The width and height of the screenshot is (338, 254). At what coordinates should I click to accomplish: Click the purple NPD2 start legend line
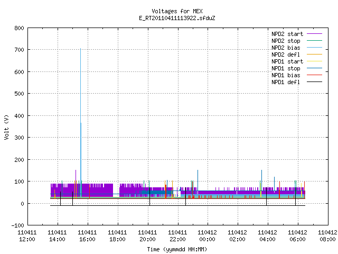(x=314, y=34)
